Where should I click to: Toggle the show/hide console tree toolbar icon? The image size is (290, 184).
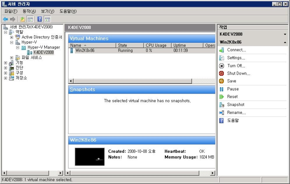[30, 19]
